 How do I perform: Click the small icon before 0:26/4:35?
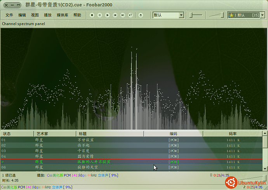[211, 175]
